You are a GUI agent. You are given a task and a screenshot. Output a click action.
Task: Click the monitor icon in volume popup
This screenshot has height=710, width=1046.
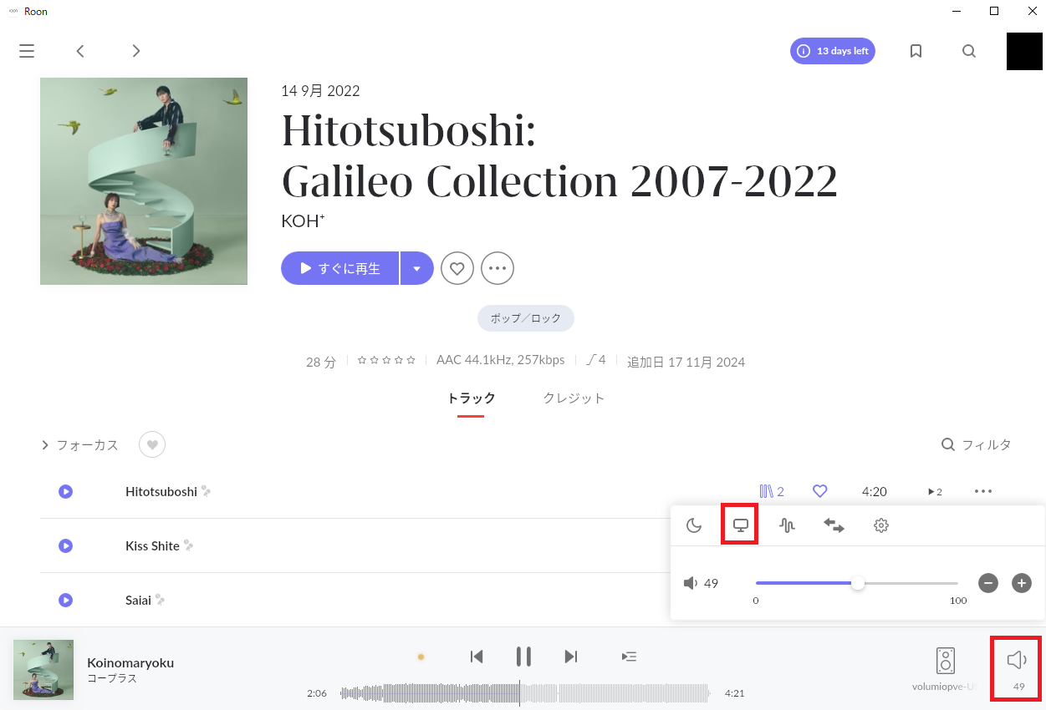pos(740,525)
